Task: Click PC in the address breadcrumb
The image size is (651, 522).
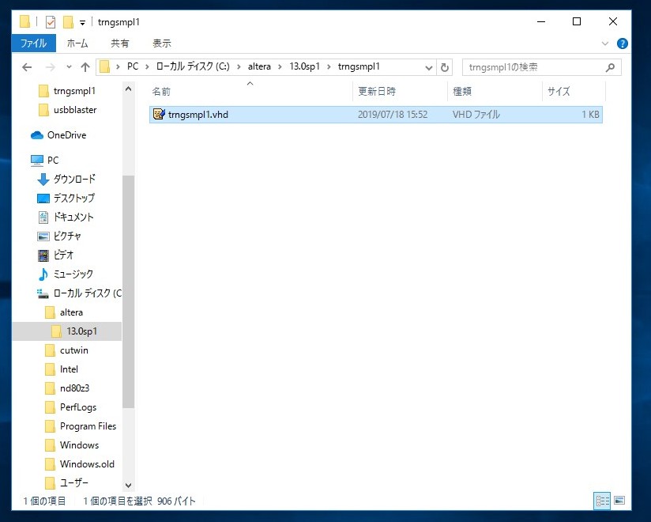Action: 133,66
